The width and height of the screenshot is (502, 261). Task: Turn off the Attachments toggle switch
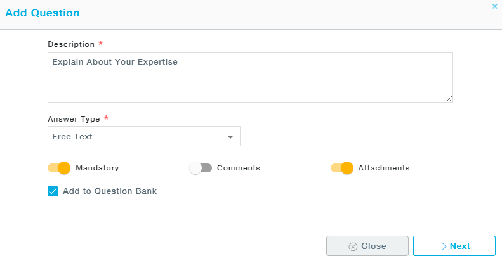click(x=342, y=168)
